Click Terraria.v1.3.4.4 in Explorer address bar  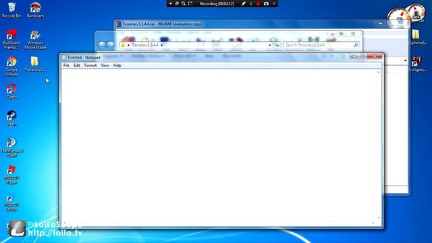145,45
